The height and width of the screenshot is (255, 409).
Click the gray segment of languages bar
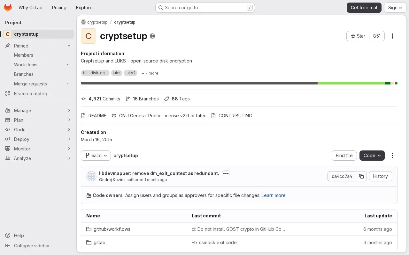pyautogui.click(x=199, y=83)
